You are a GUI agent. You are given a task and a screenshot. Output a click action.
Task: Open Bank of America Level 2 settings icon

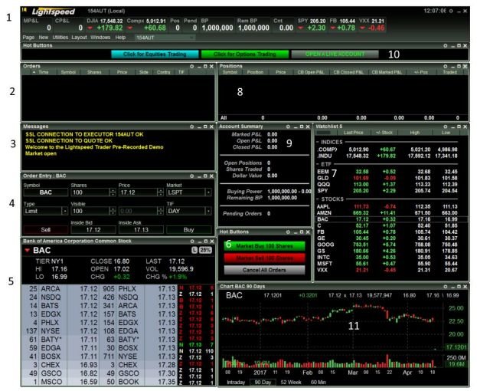pos(192,242)
